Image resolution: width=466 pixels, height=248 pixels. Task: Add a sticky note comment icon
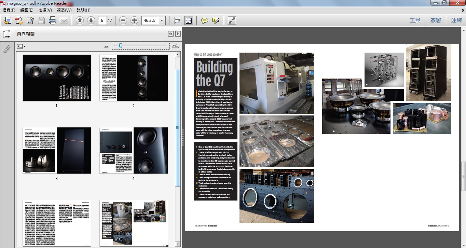point(204,20)
